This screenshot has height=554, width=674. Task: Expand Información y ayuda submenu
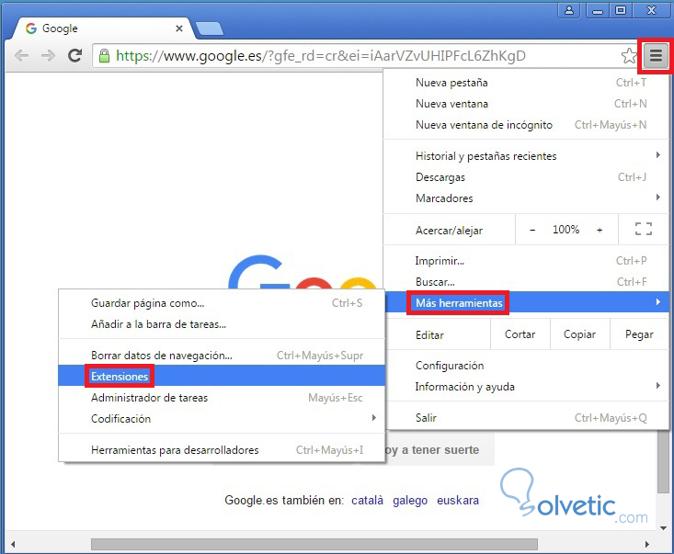[526, 387]
